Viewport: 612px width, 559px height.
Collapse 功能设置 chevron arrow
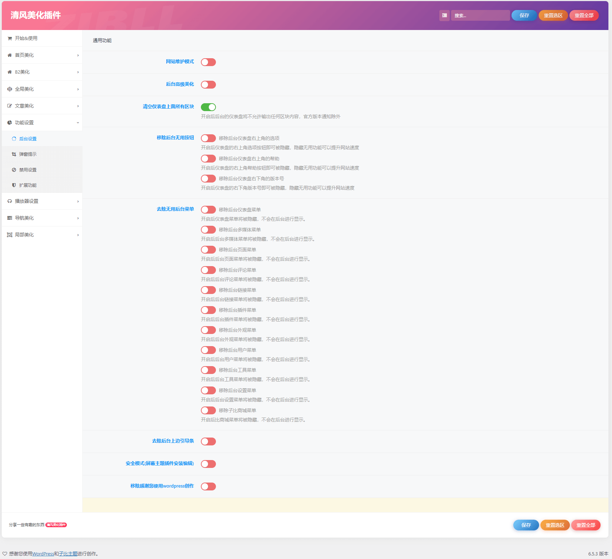[78, 123]
